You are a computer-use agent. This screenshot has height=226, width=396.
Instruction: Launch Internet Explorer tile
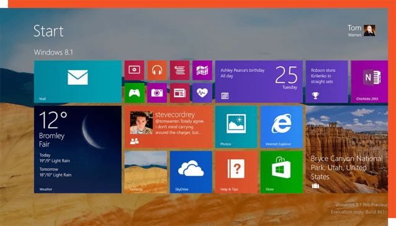pos(282,127)
